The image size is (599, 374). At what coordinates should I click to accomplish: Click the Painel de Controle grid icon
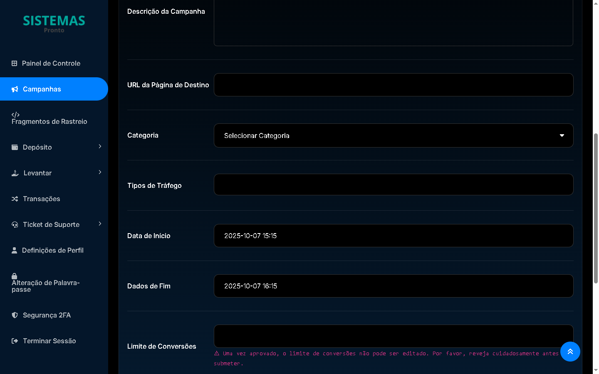tap(14, 64)
